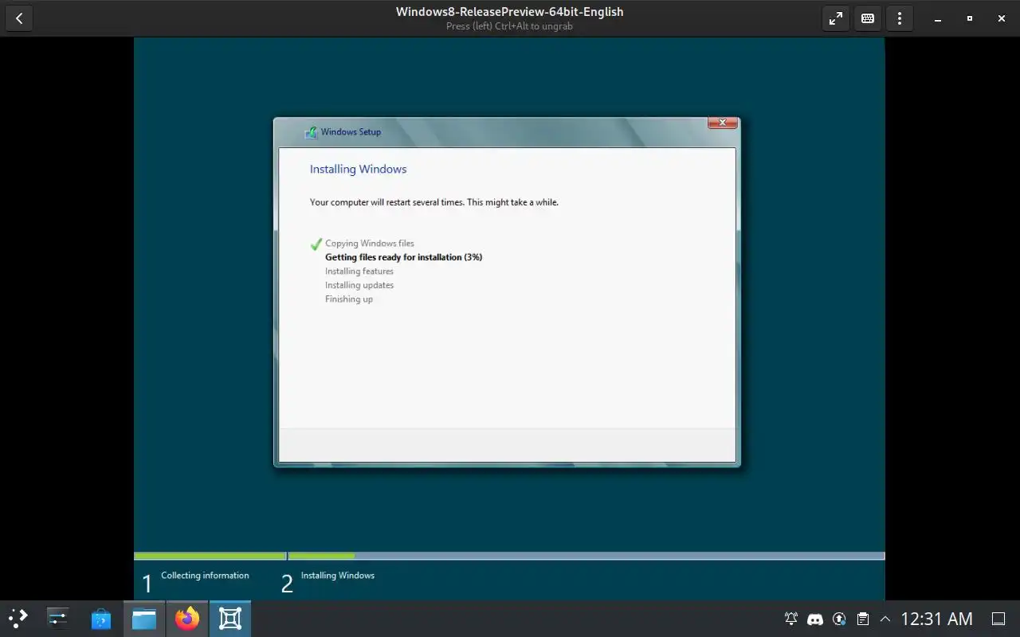
Task: Click the 'Copying Windows files' step
Action: pyautogui.click(x=370, y=244)
